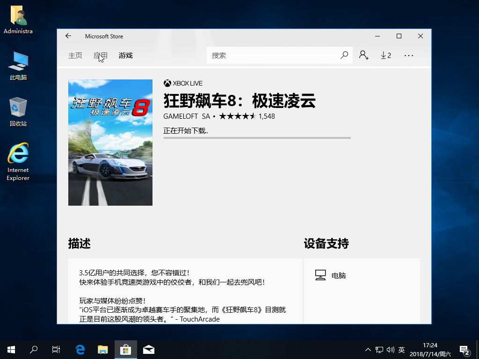Open the Store more options menu

point(408,56)
